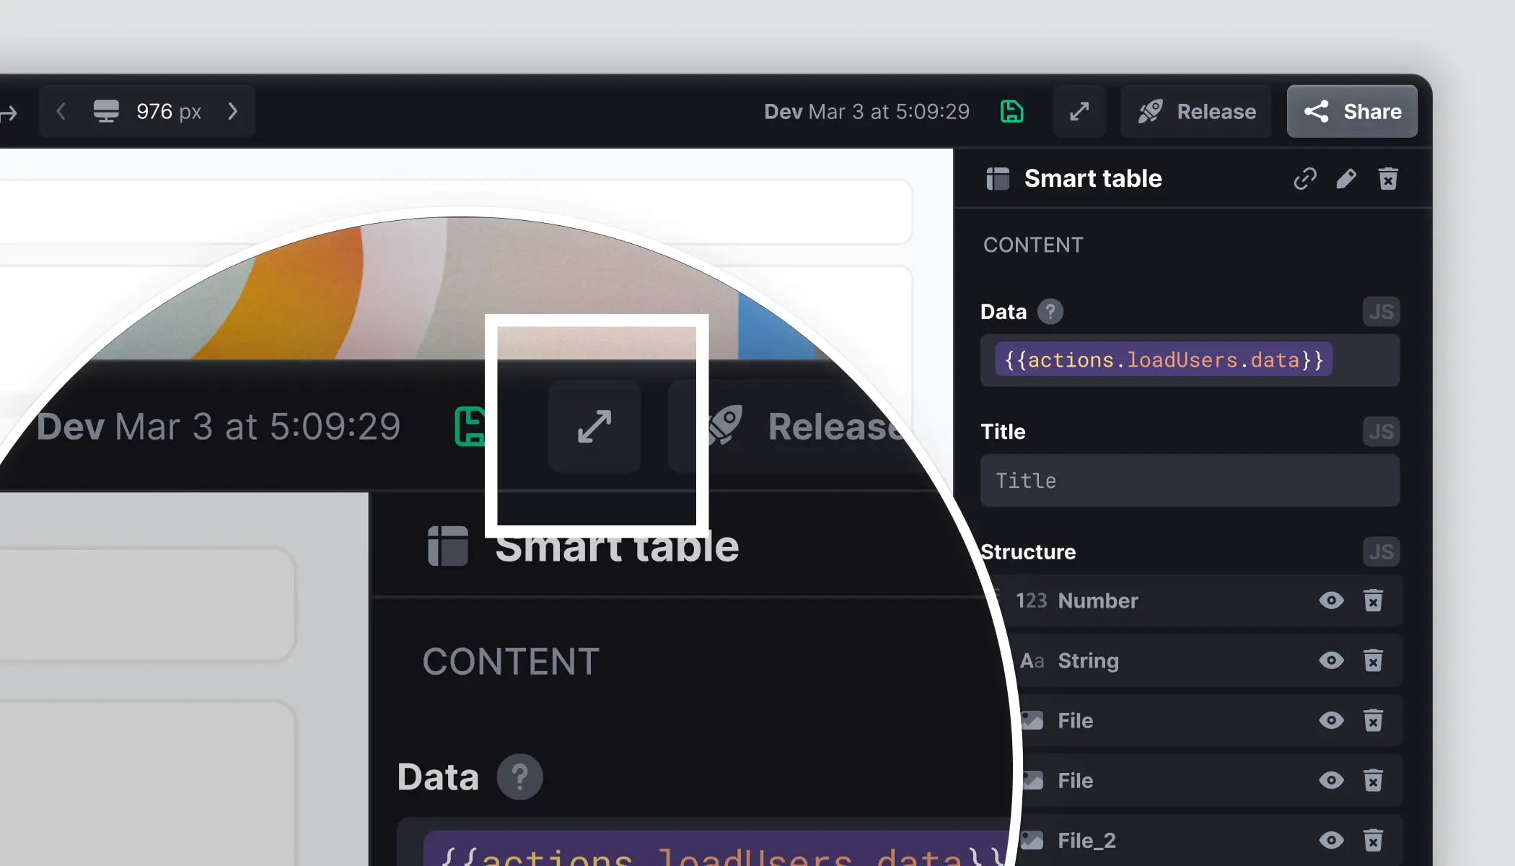The height and width of the screenshot is (866, 1515).
Task: Select the desktop device icon
Action: [x=106, y=111]
